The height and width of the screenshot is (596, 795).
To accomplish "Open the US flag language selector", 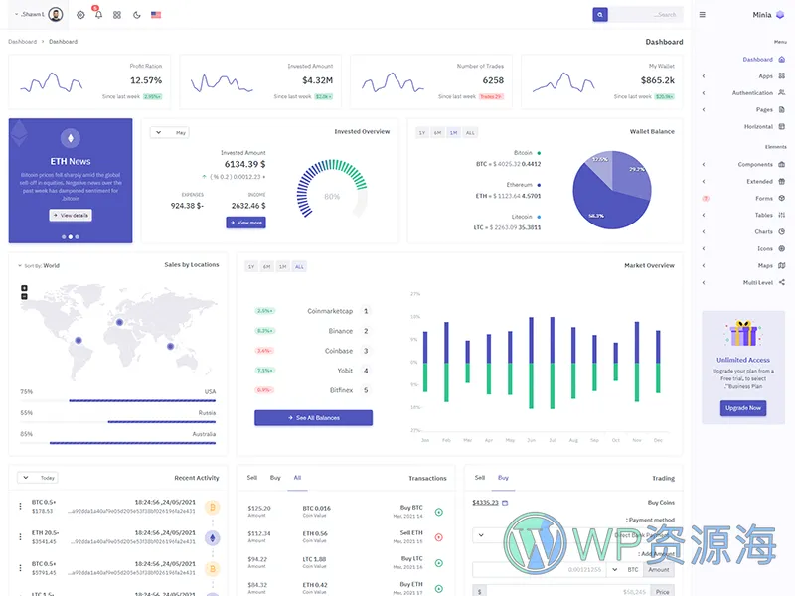I will [156, 15].
